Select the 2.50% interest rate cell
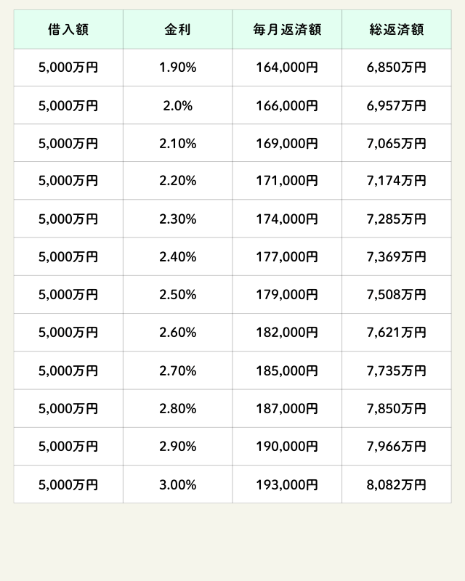 (178, 295)
